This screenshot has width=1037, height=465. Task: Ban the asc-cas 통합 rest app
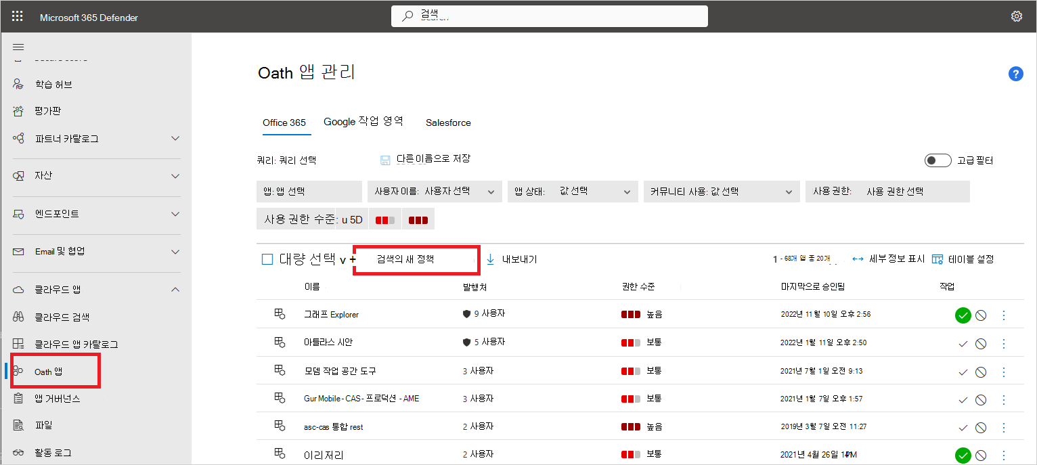click(x=980, y=428)
